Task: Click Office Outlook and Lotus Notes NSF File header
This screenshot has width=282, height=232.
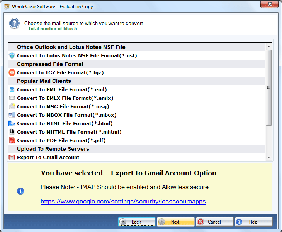Action: [x=137, y=47]
